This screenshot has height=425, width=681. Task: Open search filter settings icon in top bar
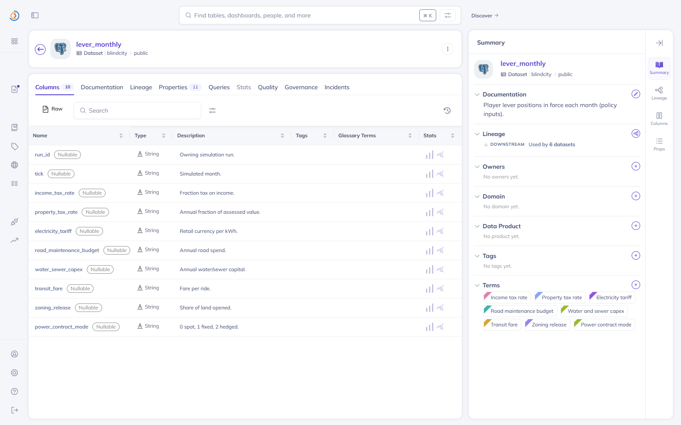(x=448, y=15)
